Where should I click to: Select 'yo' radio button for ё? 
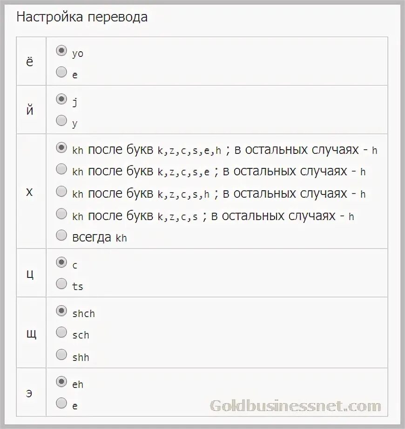[61, 51]
